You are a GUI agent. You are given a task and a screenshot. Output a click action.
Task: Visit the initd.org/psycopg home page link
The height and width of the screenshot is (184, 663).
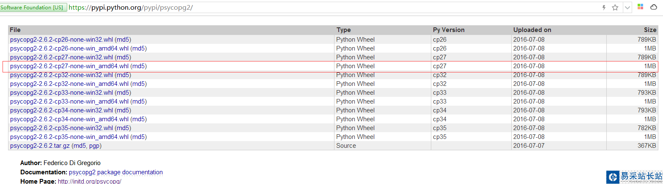click(x=89, y=181)
